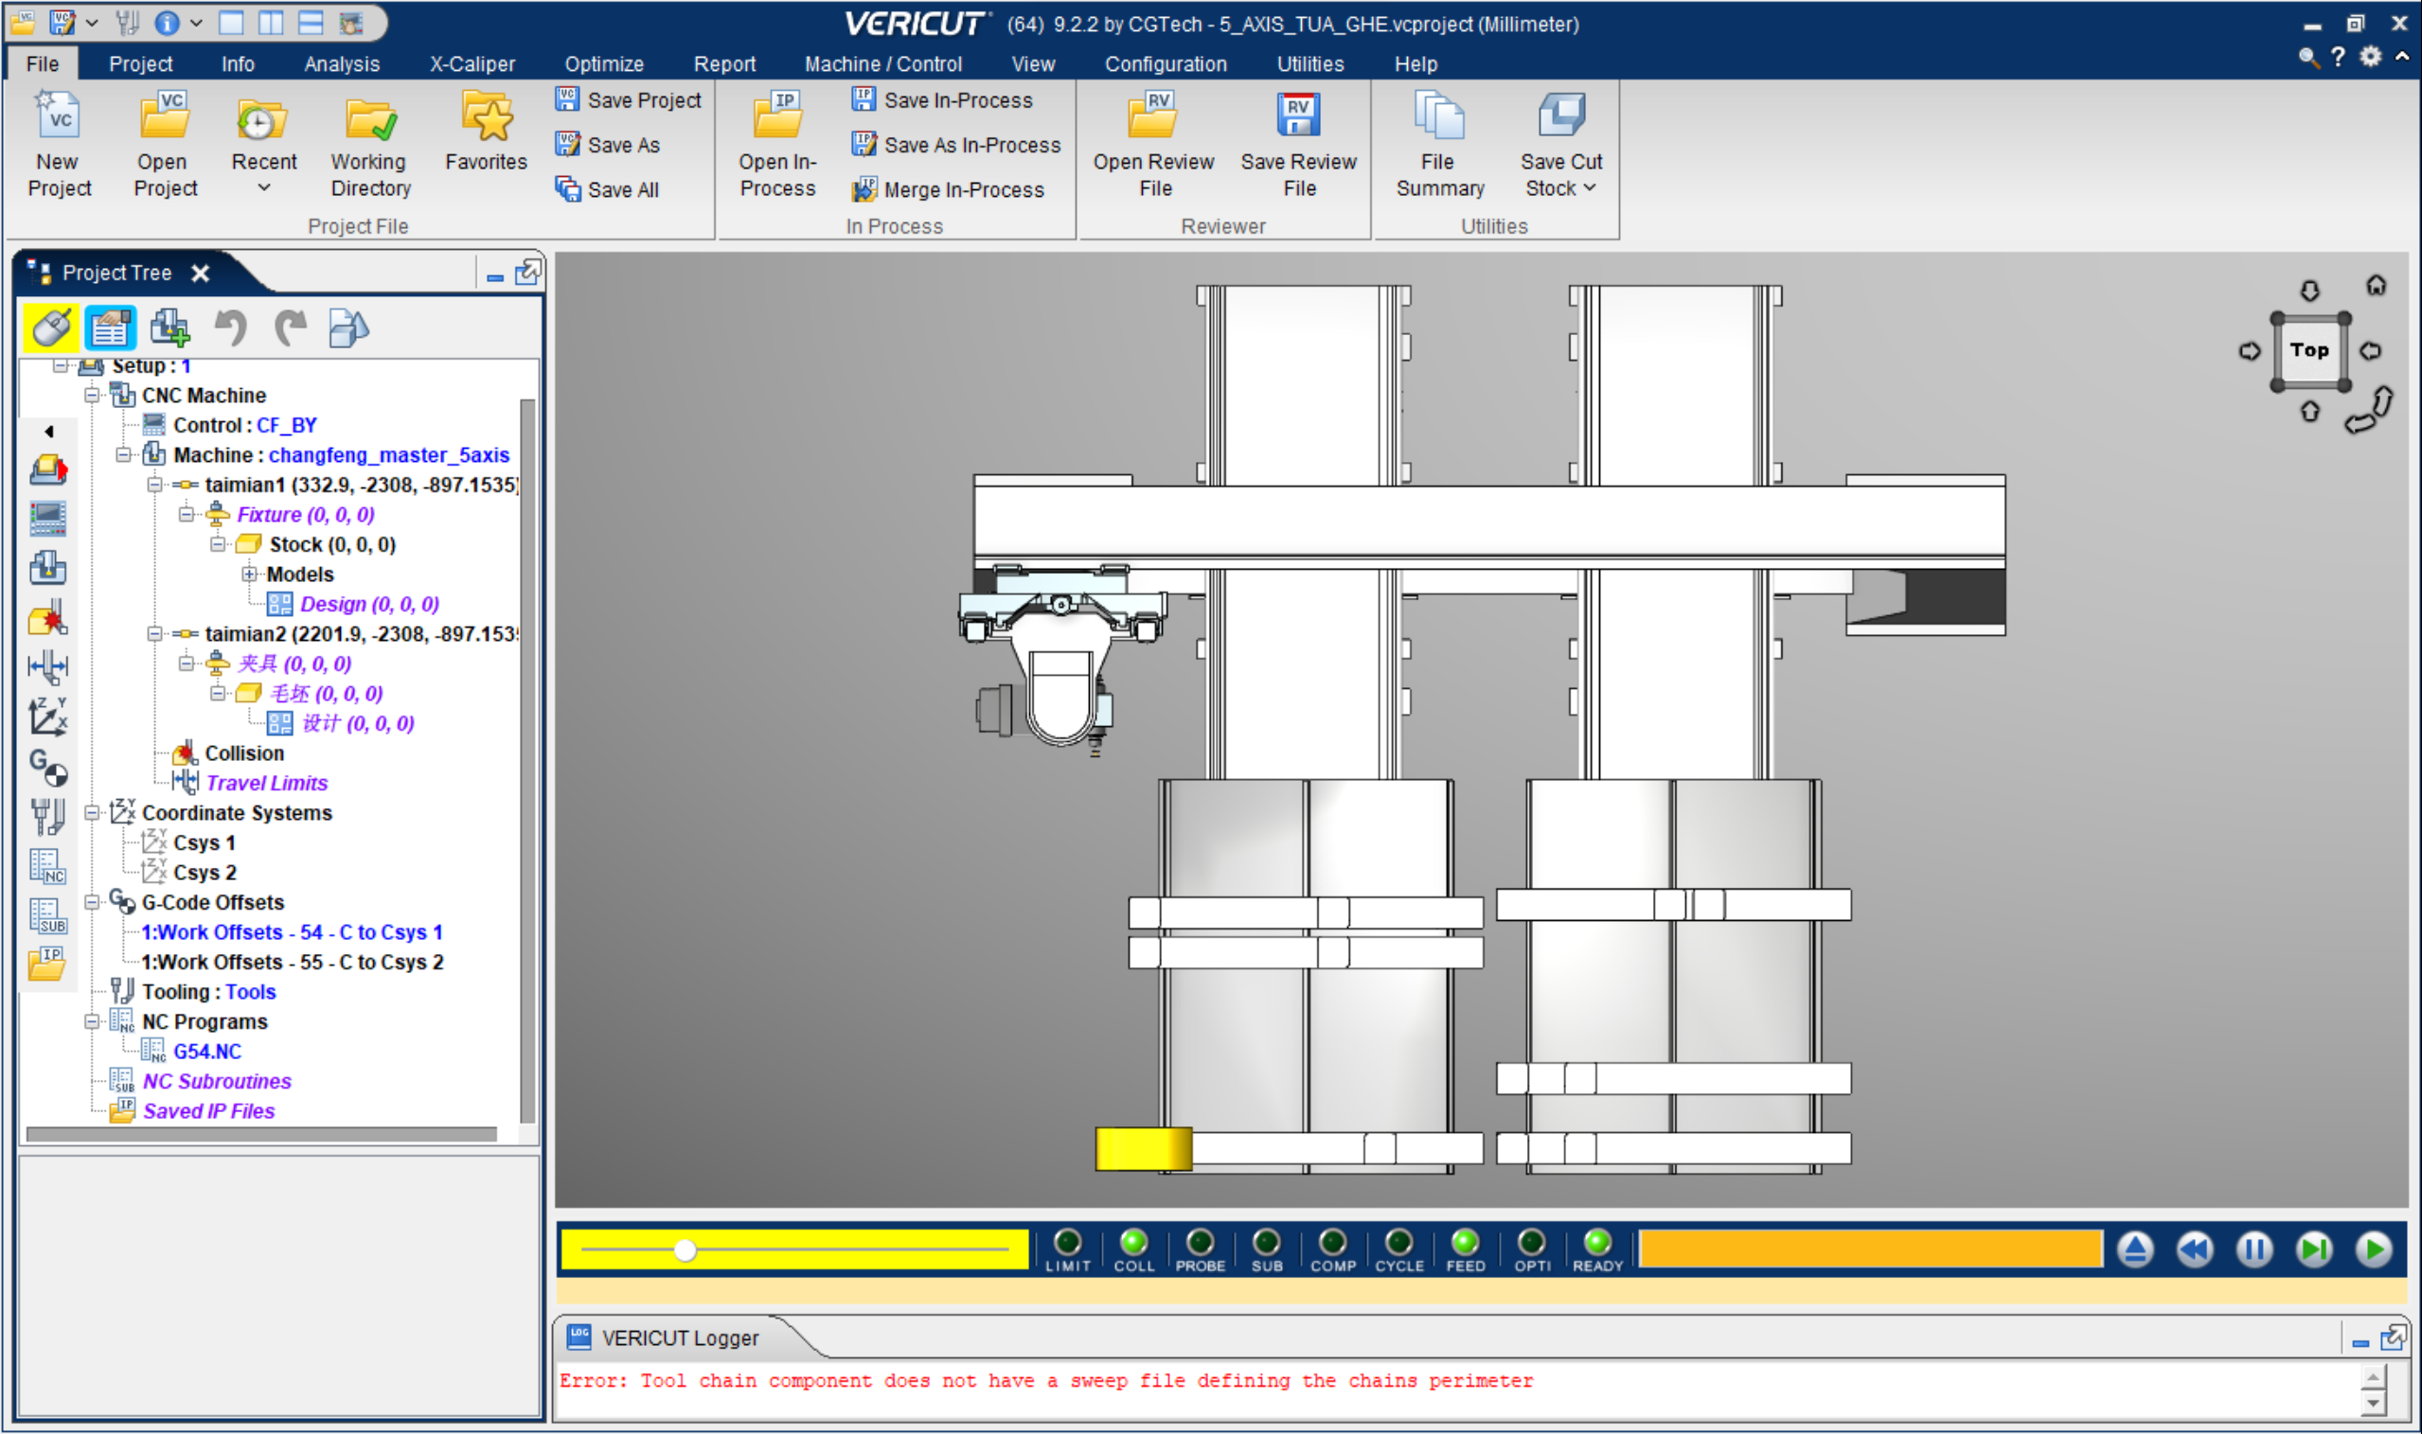This screenshot has width=2422, height=1434.
Task: Collapse the Coordinate Systems tree node
Action: tap(92, 814)
